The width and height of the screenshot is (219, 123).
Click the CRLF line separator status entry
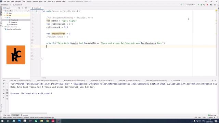coord(199,118)
